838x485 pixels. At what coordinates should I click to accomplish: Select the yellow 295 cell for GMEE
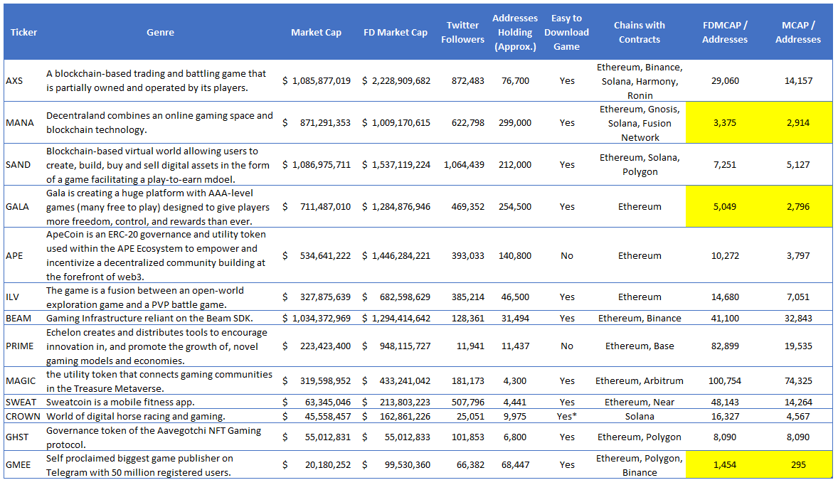tap(797, 464)
